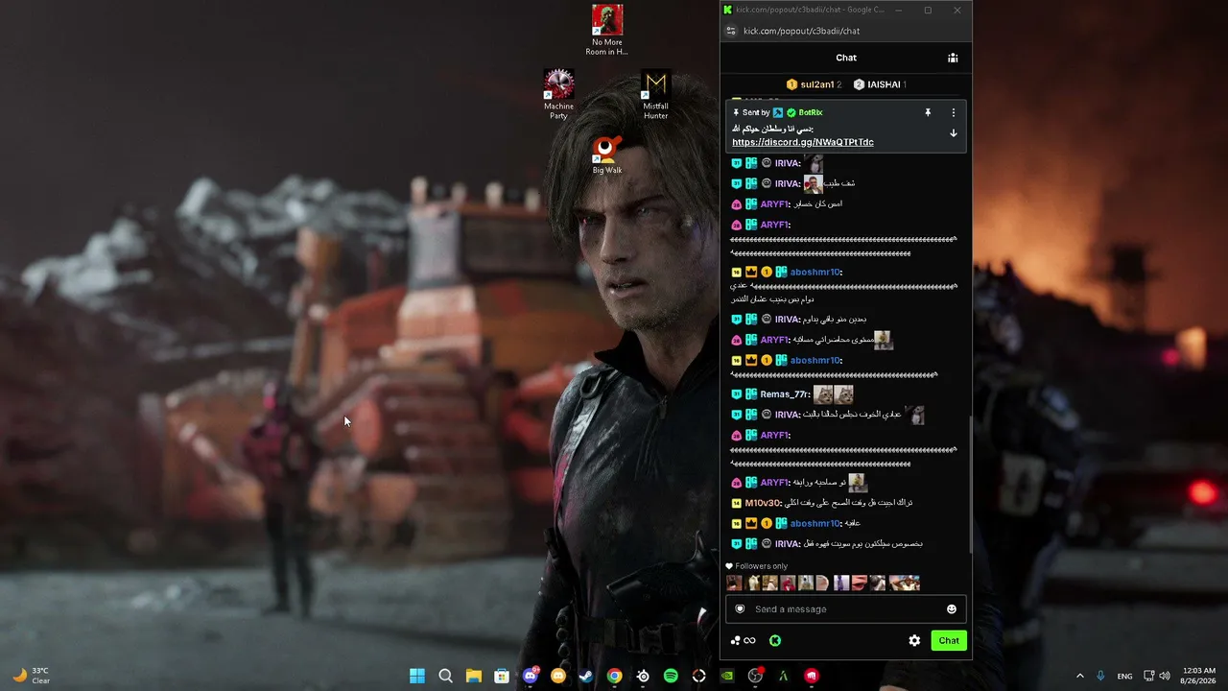Click top gifter sul2an1
The image size is (1228, 691).
click(x=813, y=84)
